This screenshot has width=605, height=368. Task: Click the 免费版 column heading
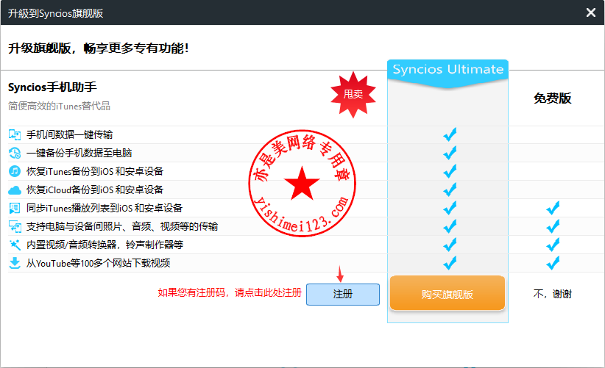tap(552, 98)
